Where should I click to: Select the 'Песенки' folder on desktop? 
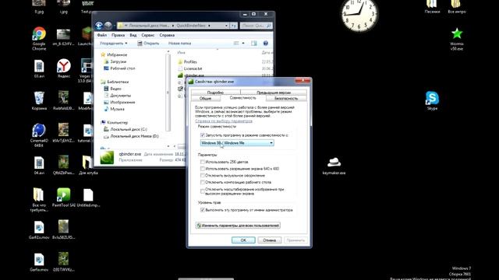coord(432,6)
